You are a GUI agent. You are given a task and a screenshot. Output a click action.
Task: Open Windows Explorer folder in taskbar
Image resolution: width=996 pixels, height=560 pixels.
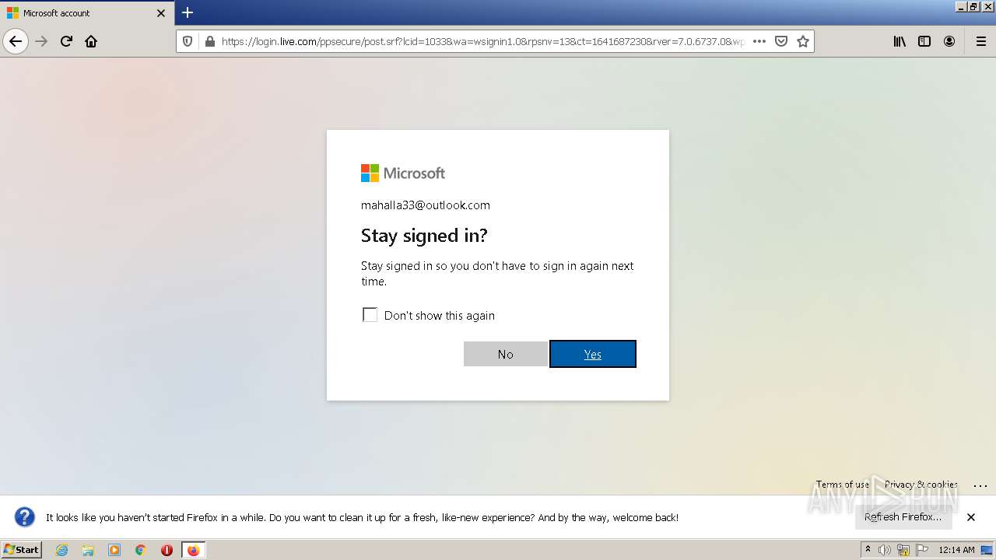point(88,550)
